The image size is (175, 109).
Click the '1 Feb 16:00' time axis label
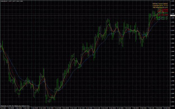point(128,108)
